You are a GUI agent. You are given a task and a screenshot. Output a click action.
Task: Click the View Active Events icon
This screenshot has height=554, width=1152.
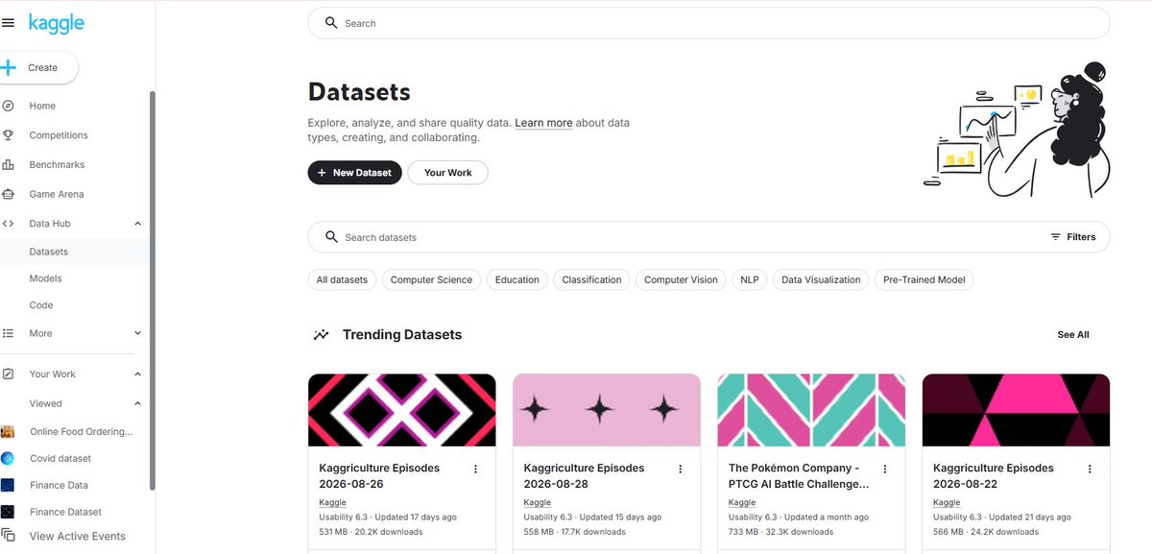[9, 536]
